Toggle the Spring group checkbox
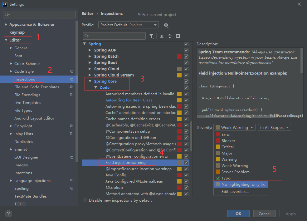The width and height of the screenshot is (307, 221). [x=186, y=44]
